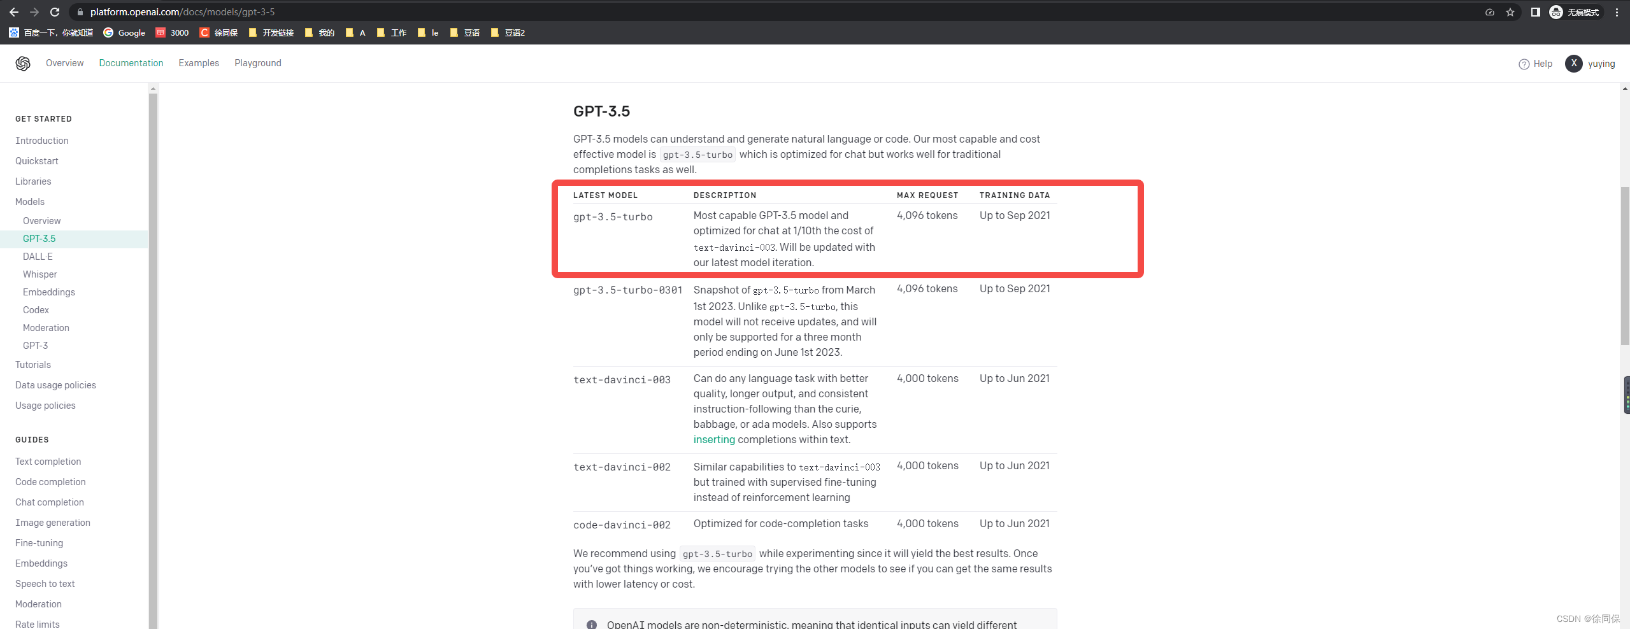Open Moderation guide under Guides
Screen dimensions: 1630x629
click(39, 604)
